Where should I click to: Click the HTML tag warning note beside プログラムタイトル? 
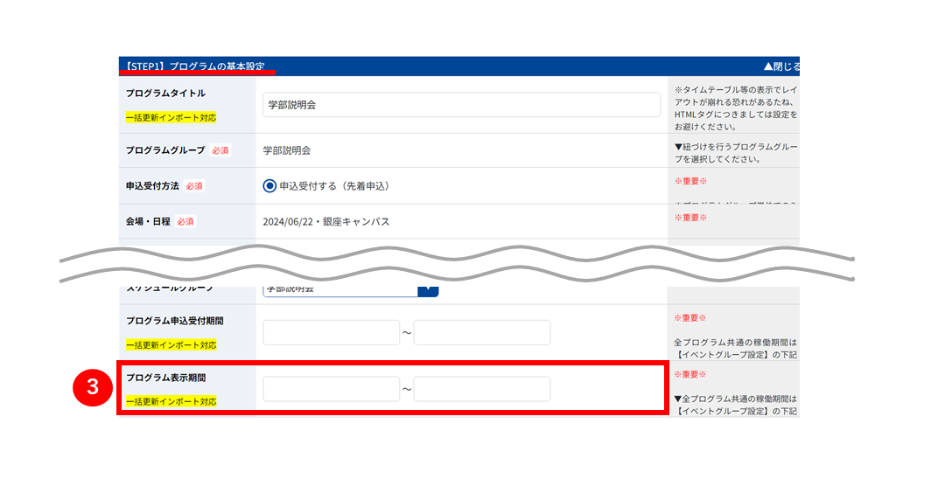pos(736,108)
